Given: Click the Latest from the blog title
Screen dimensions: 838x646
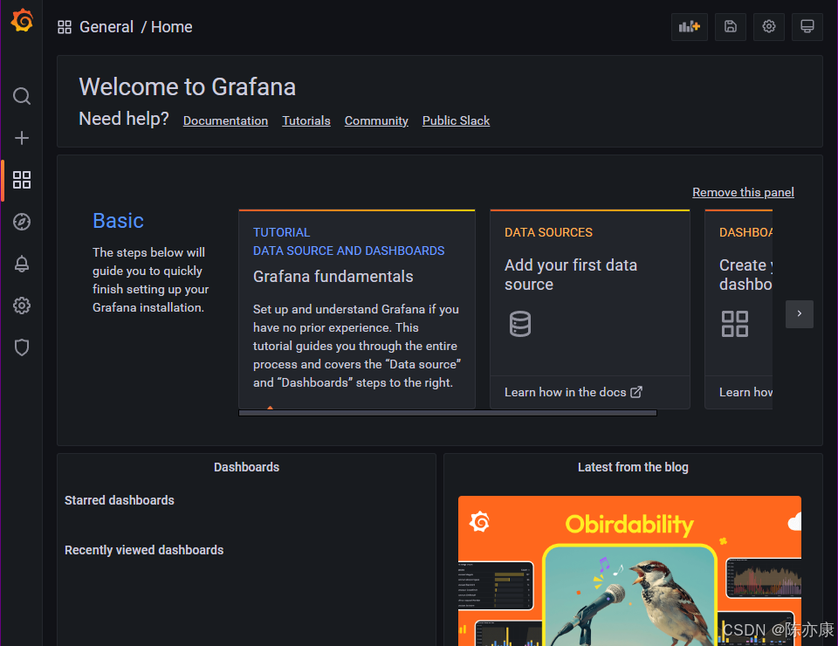Looking at the screenshot, I should point(633,467).
